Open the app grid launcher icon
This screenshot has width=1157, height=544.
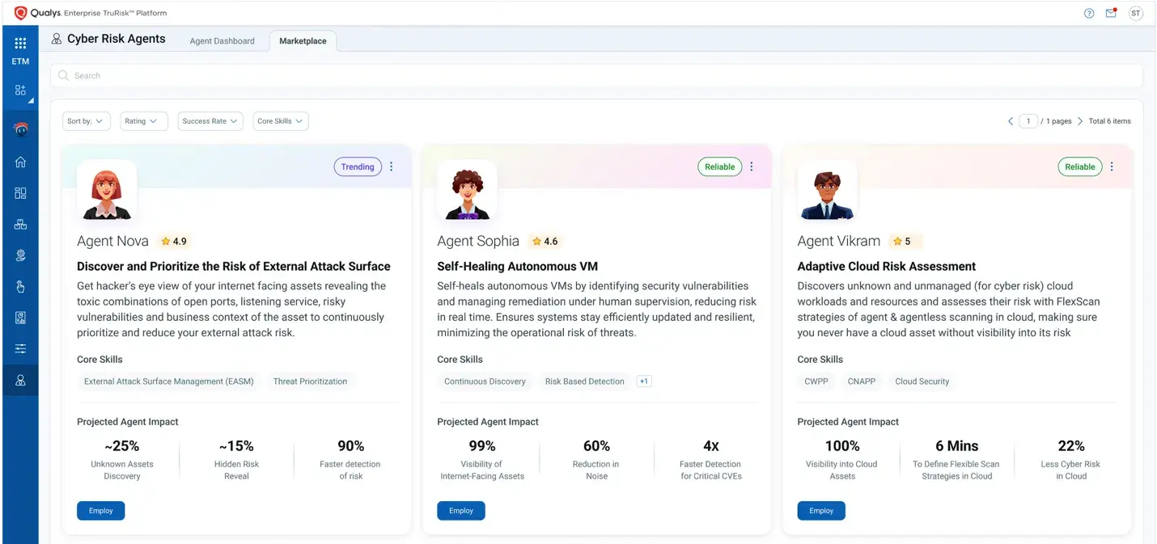point(20,44)
